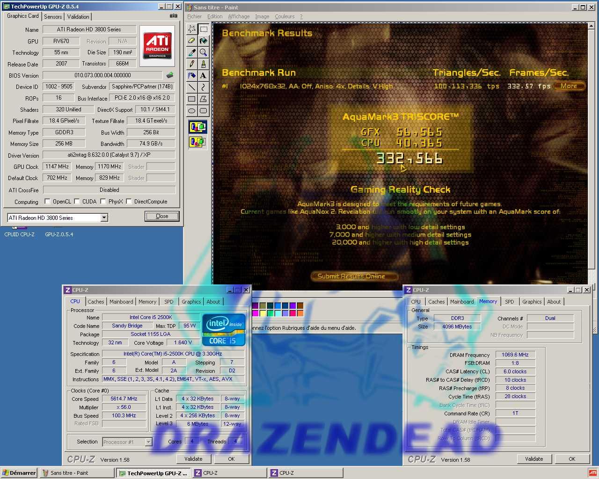The image size is (599, 479).
Task: Click the Close button in GPU-Z
Action: [x=162, y=216]
